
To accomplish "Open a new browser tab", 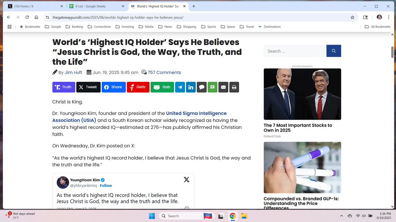I will pyautogui.click(x=194, y=6).
